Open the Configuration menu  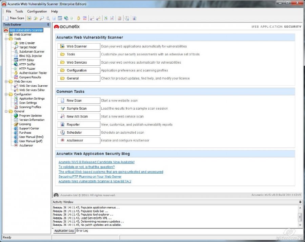click(x=37, y=12)
